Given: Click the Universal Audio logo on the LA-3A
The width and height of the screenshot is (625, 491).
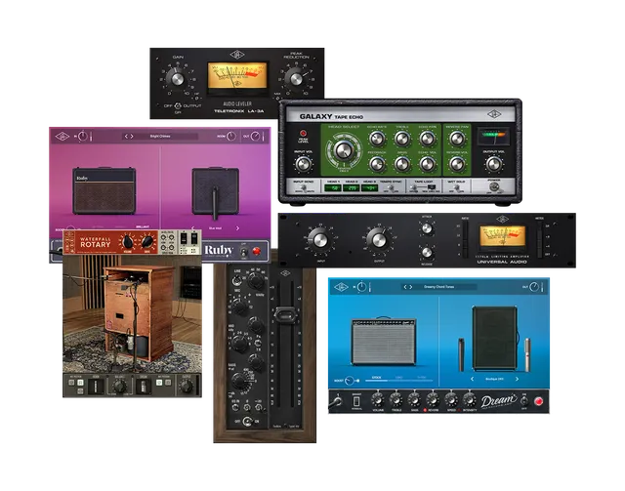Looking at the screenshot, I should 237,55.
